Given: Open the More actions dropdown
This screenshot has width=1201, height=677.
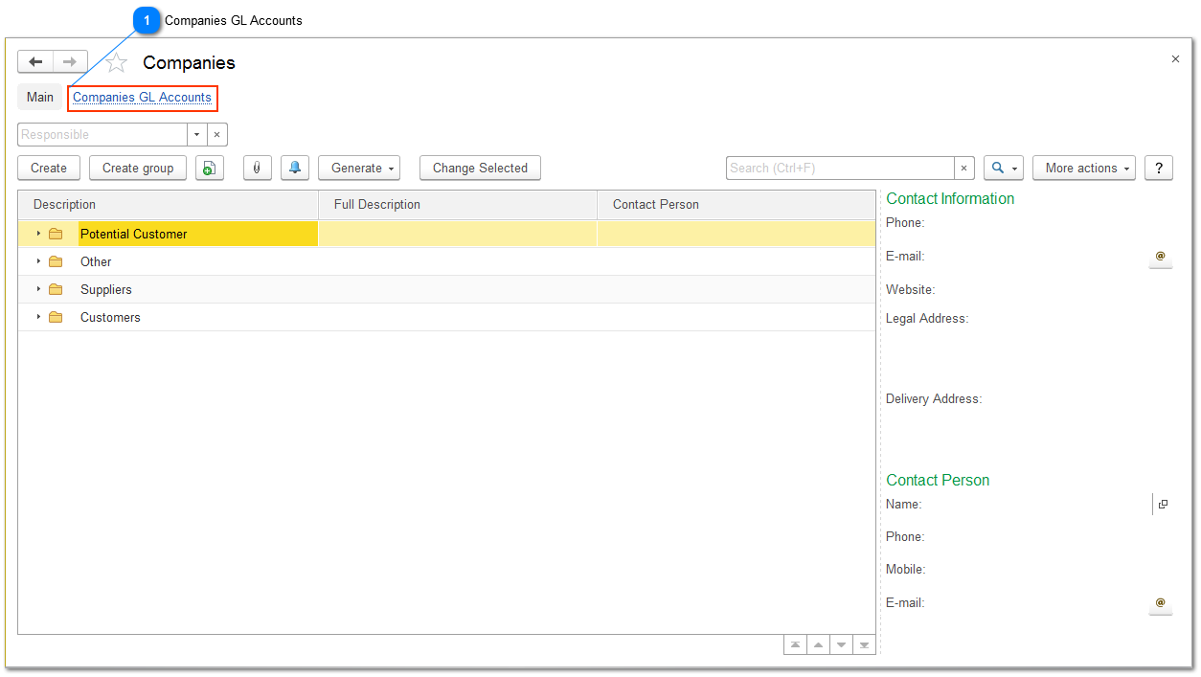Looking at the screenshot, I should [1083, 168].
